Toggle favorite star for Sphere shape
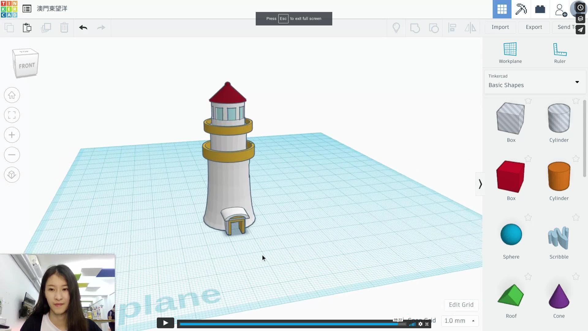The image size is (588, 331). (528, 218)
